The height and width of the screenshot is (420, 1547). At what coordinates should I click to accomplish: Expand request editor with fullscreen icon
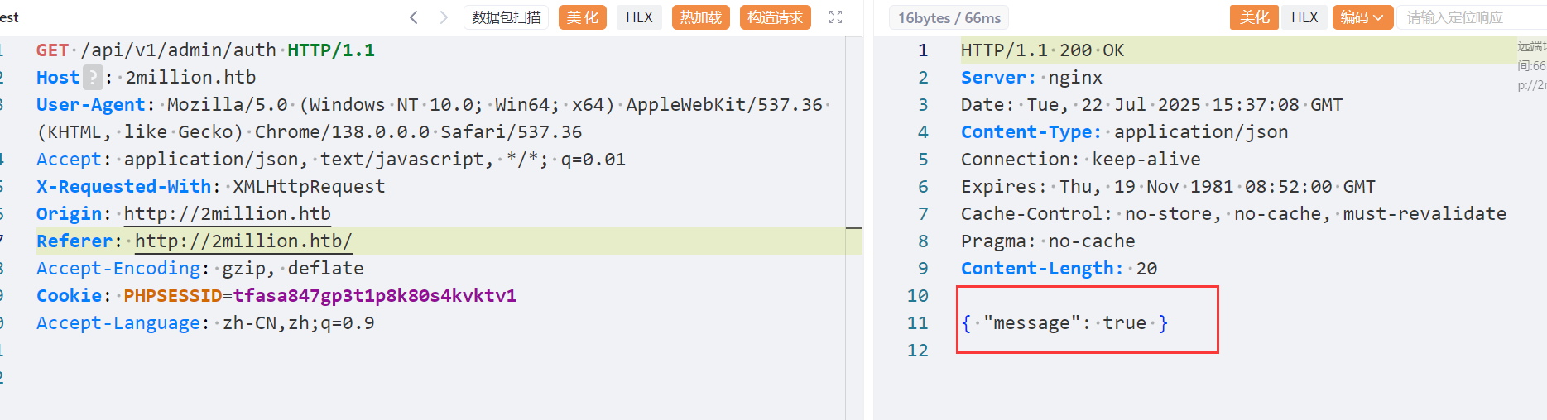(x=835, y=17)
